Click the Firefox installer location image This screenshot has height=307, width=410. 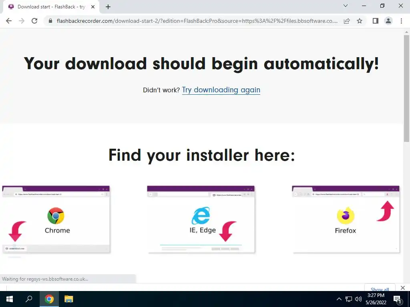point(346,219)
